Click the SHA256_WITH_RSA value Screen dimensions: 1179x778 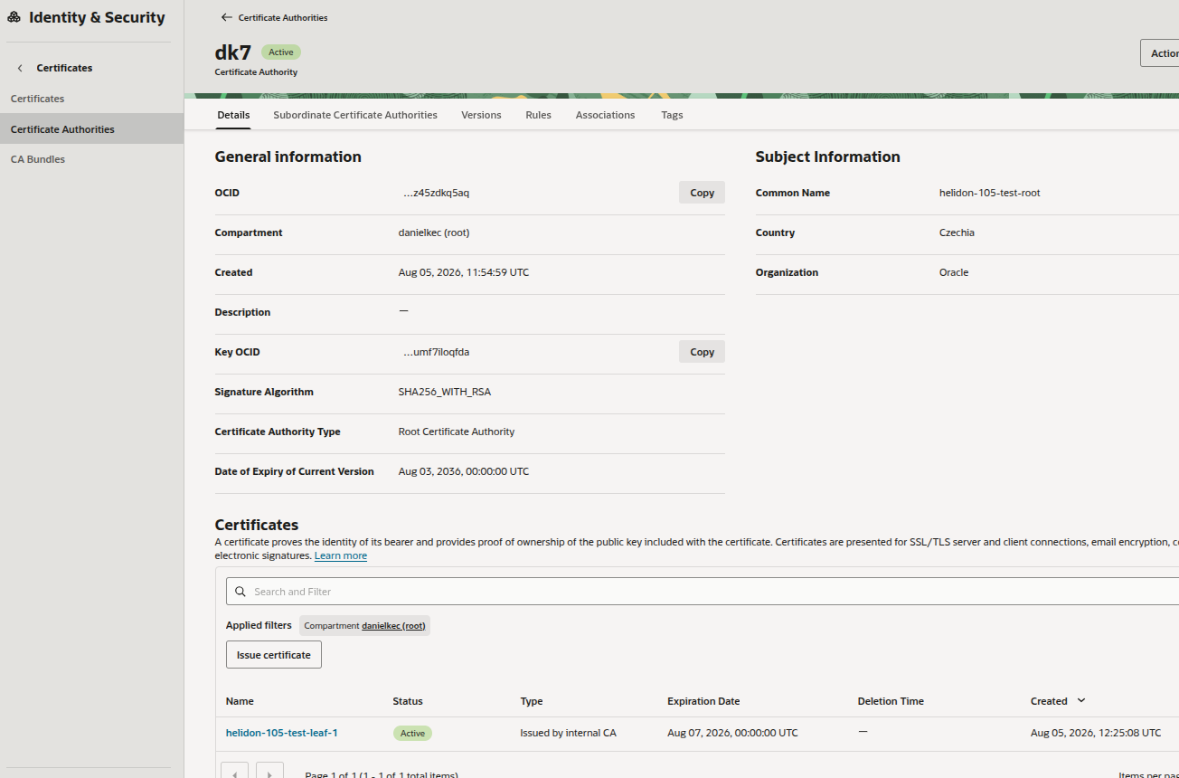(445, 392)
